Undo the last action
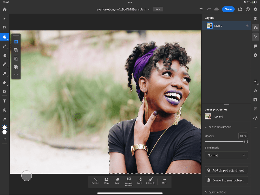 tap(201, 9)
